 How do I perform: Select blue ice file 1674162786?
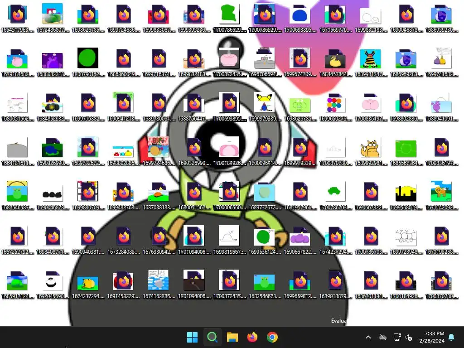[x=159, y=285]
